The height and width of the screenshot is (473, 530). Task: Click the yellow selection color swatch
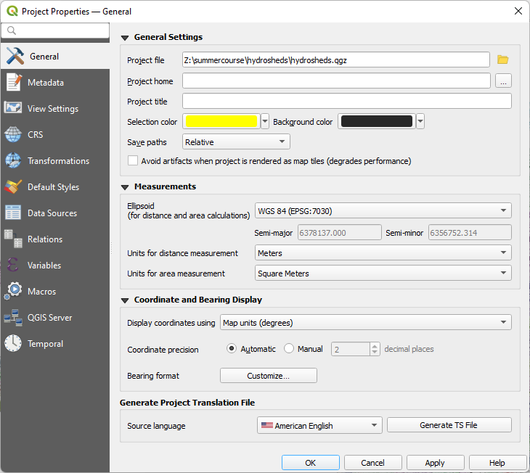pos(221,121)
